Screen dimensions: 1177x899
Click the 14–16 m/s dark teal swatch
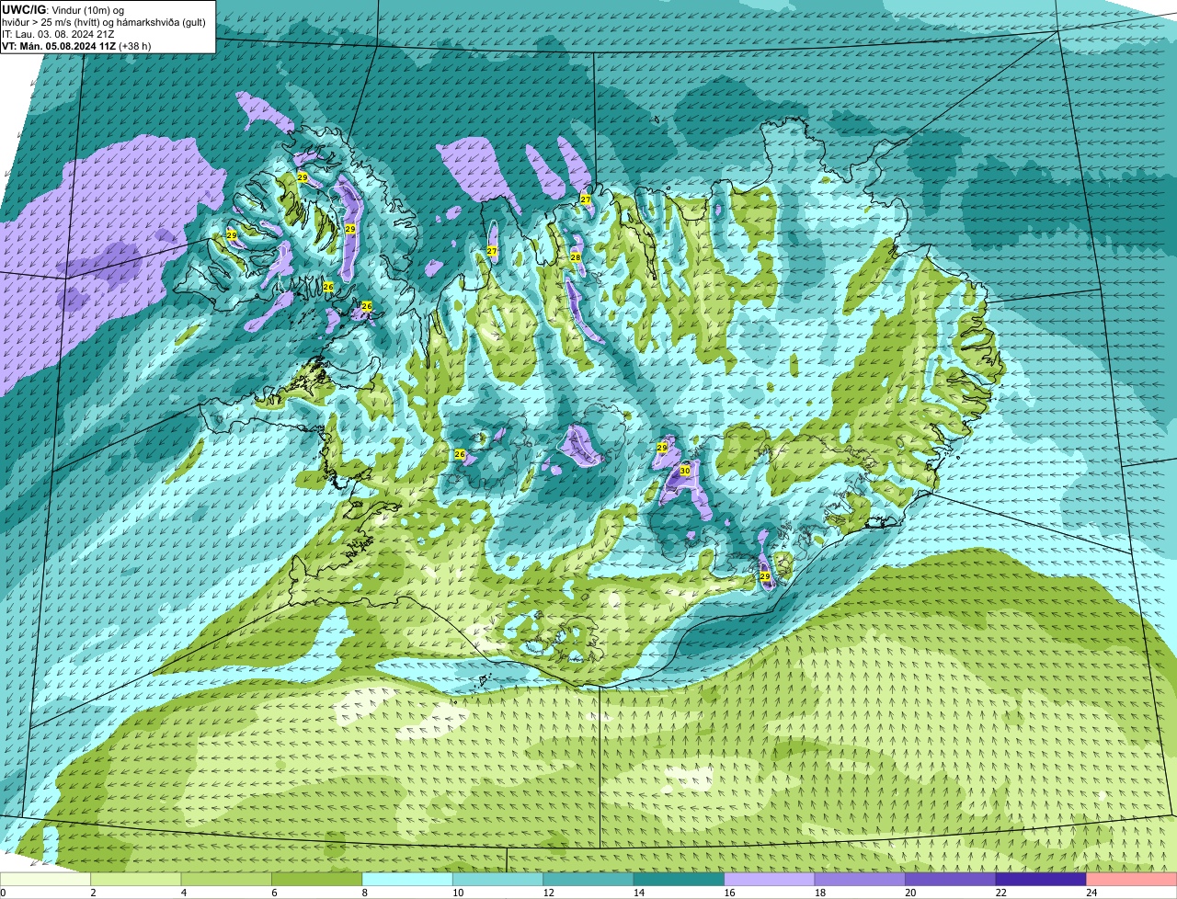point(680,880)
